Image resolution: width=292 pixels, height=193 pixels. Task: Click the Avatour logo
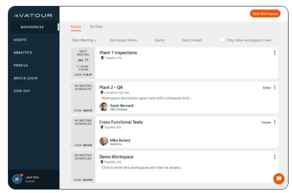click(33, 15)
